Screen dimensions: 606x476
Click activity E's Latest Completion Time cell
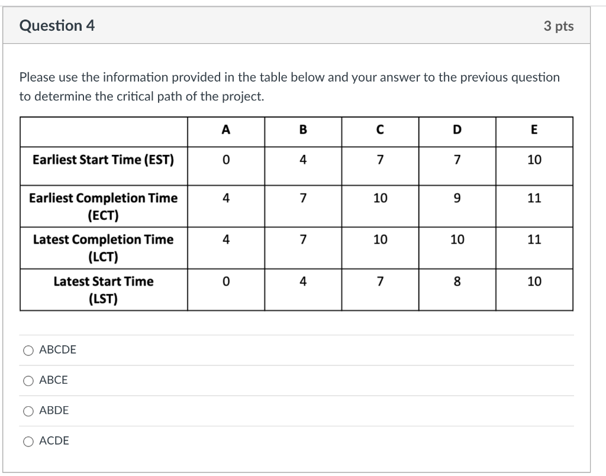[534, 239]
